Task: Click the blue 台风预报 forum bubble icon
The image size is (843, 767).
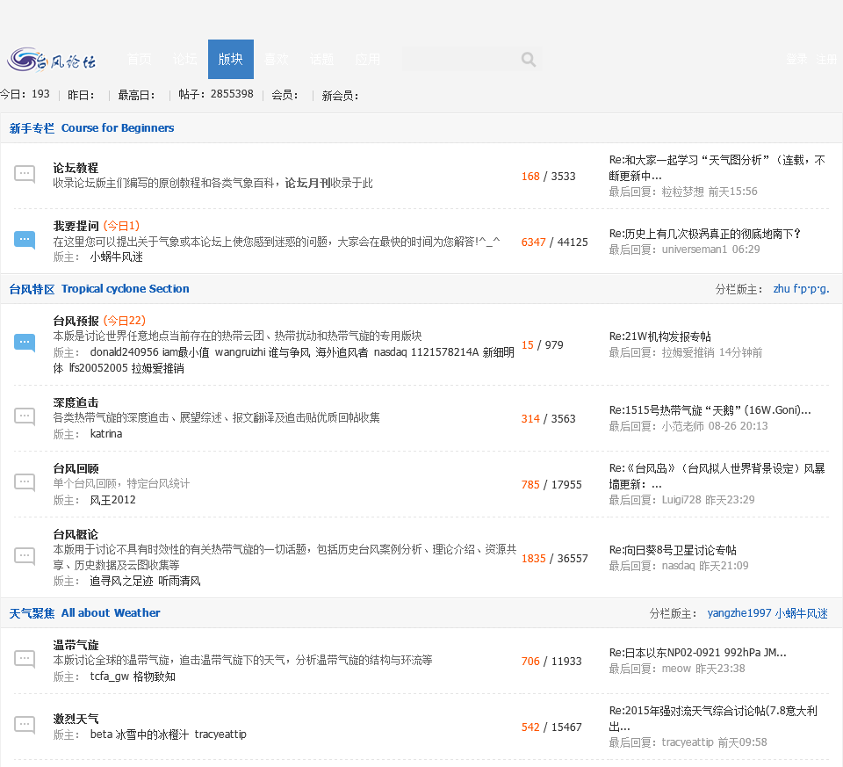Action: click(25, 343)
